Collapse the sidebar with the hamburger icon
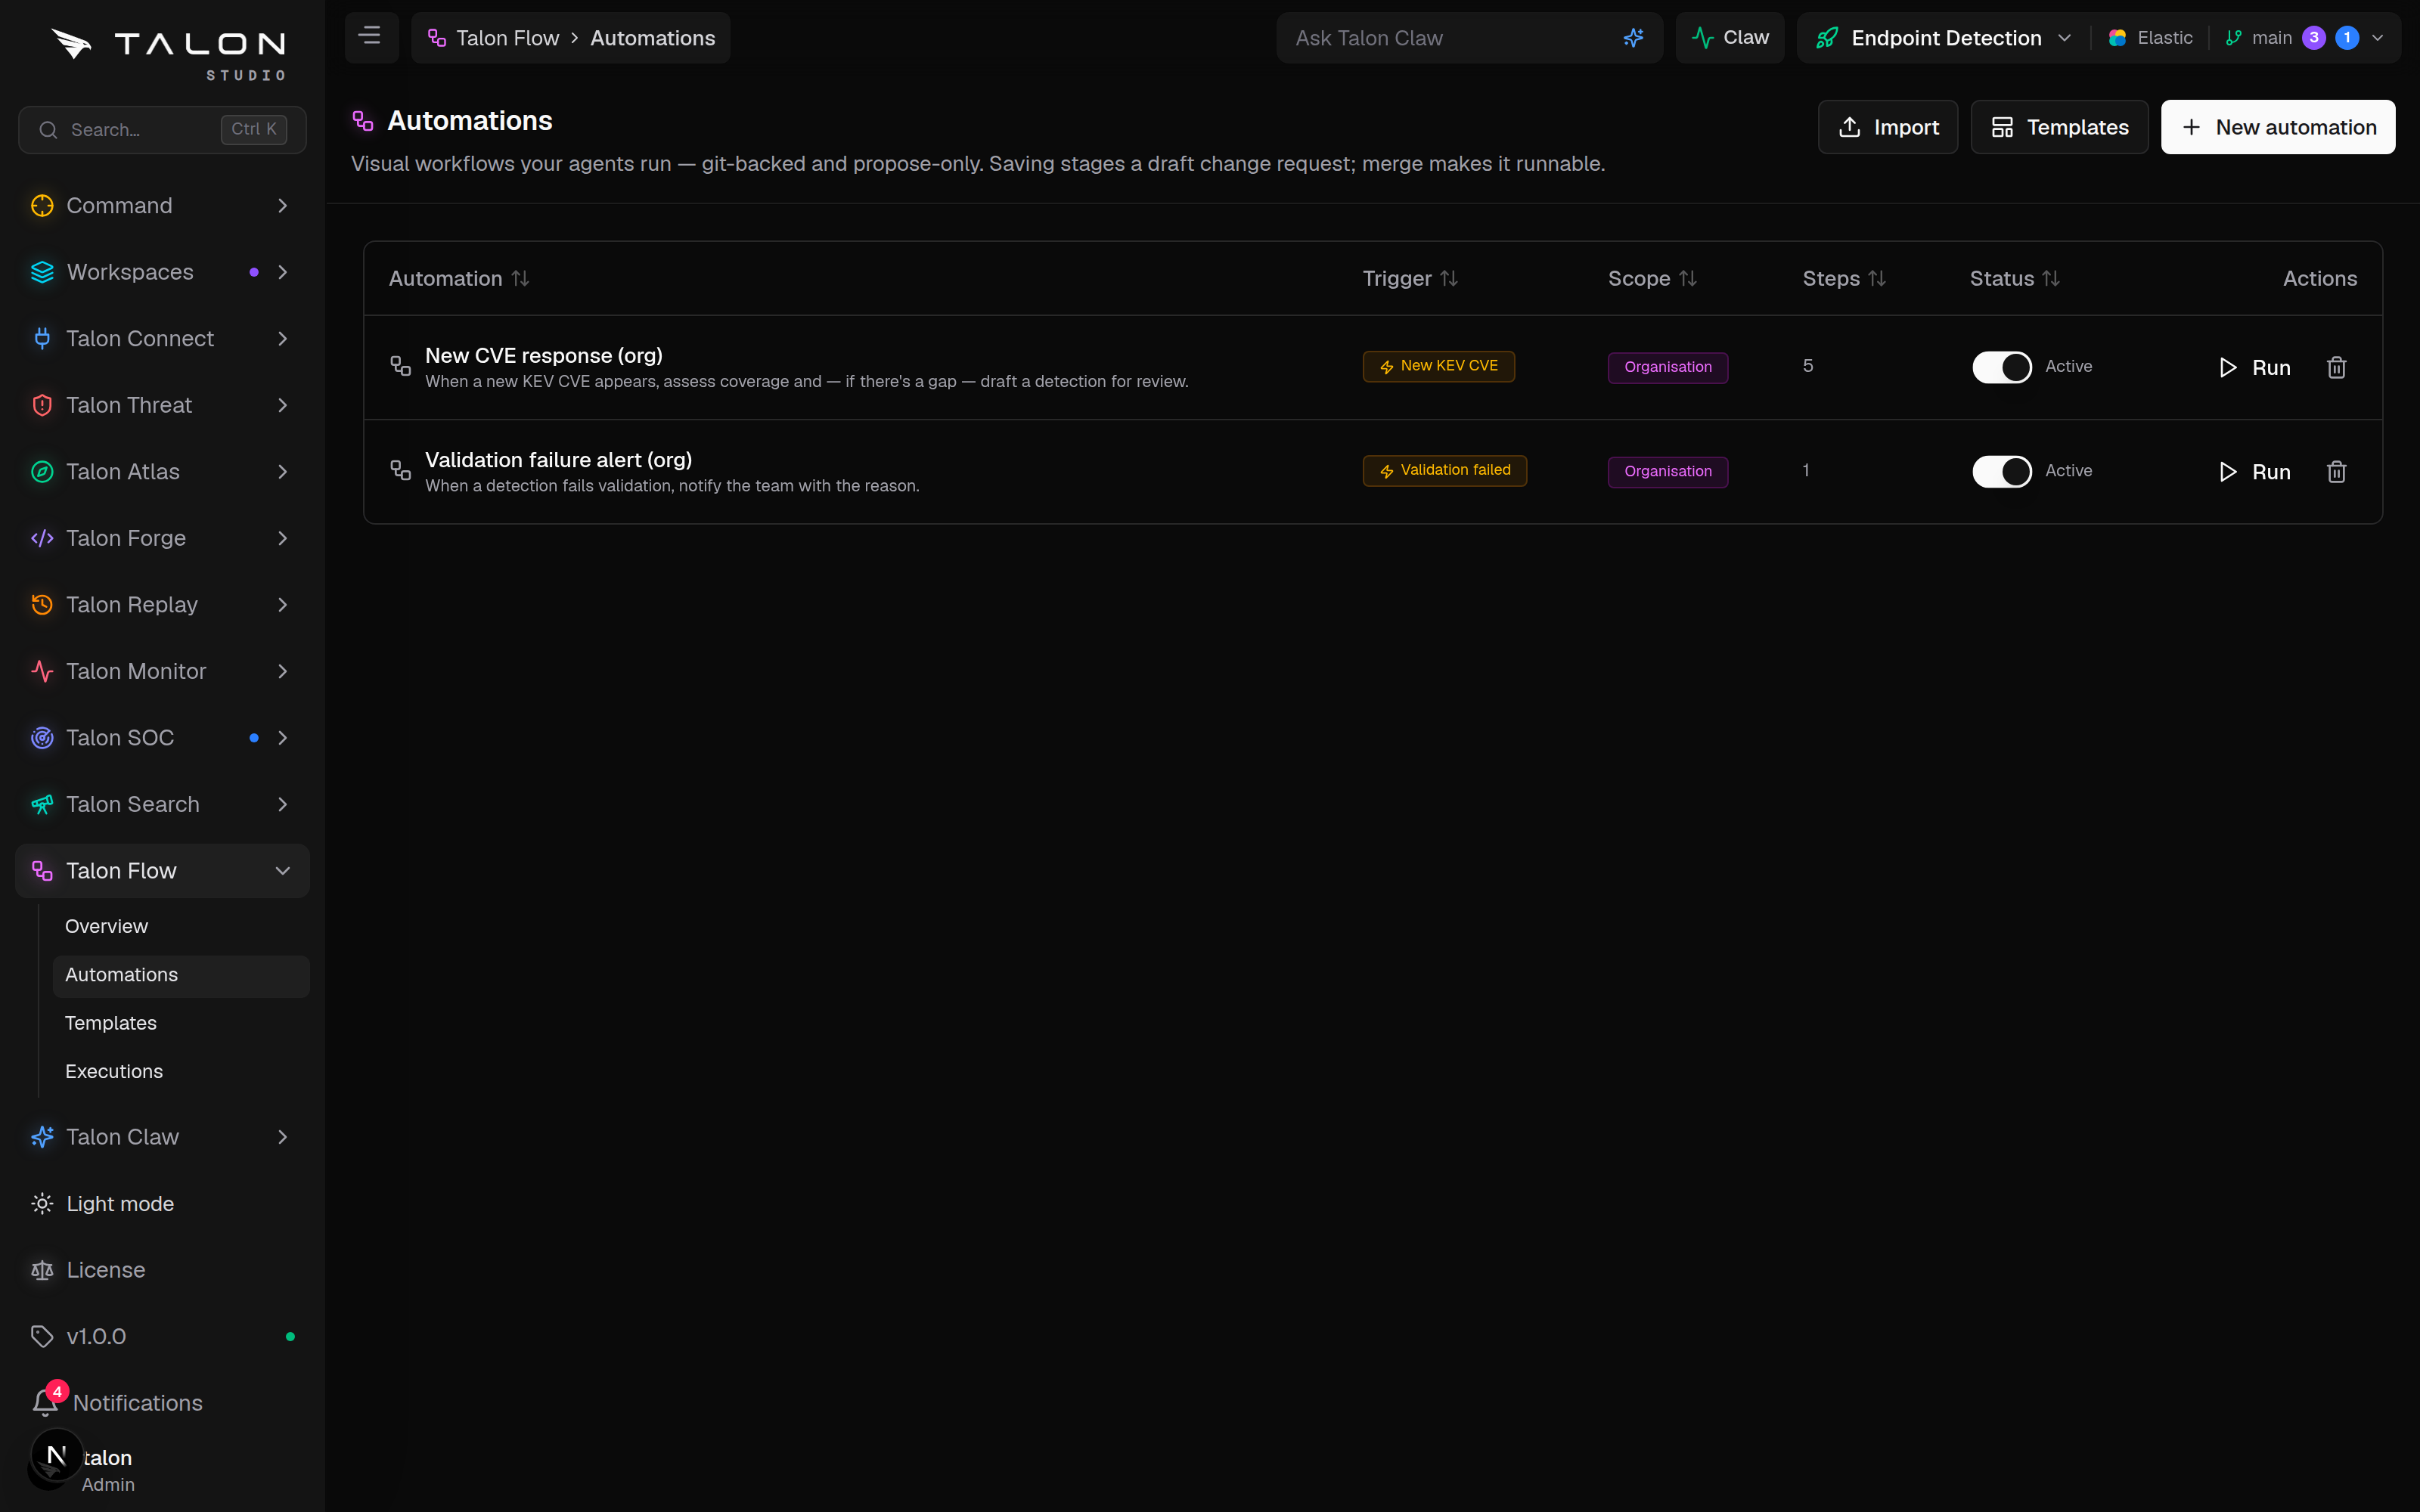 tap(370, 37)
